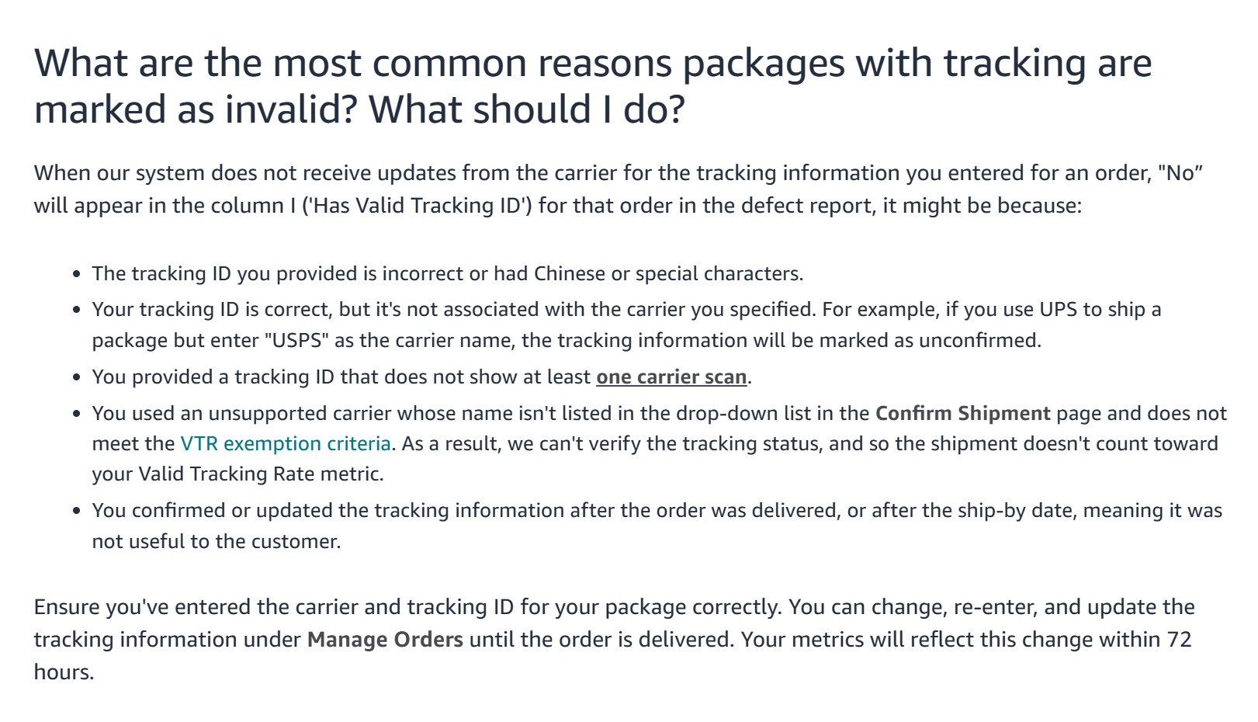
Task: Click "What should I do?" in the heading
Action: [527, 109]
